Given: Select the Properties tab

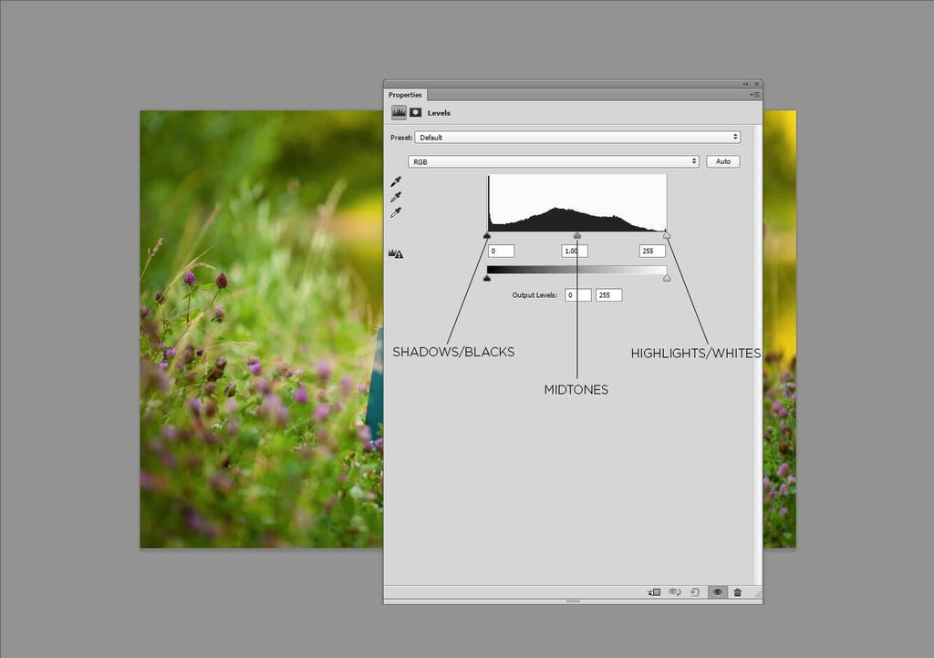Looking at the screenshot, I should coord(405,95).
